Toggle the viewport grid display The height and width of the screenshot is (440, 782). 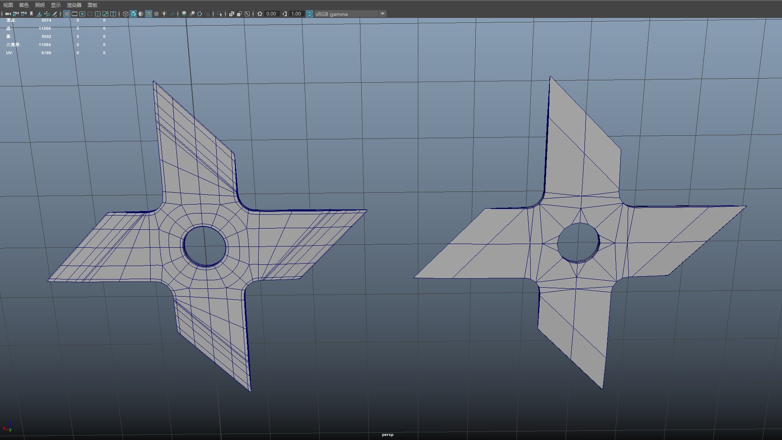(x=67, y=14)
